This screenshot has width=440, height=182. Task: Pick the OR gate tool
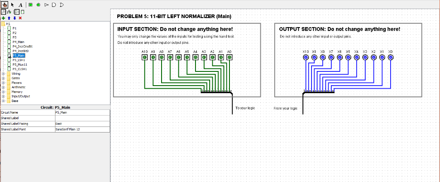pyautogui.click(x=62, y=5)
